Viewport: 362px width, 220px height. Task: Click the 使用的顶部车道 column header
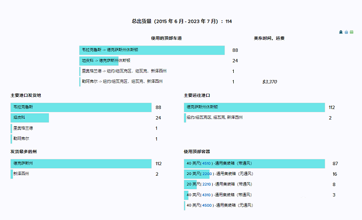pyautogui.click(x=166, y=38)
